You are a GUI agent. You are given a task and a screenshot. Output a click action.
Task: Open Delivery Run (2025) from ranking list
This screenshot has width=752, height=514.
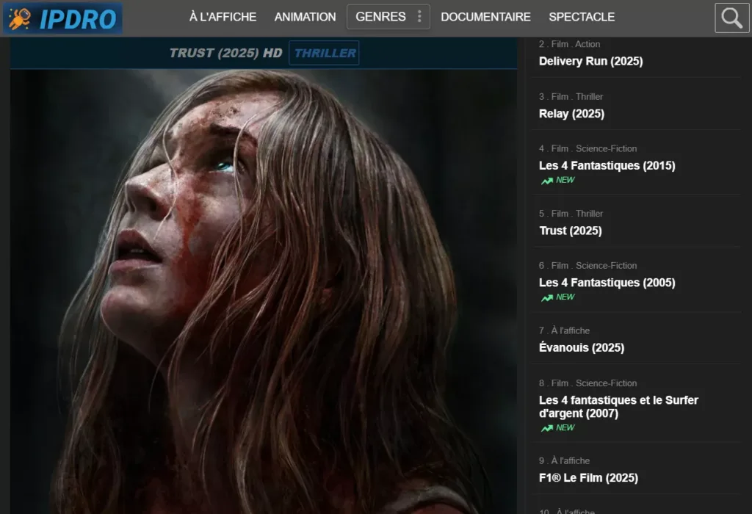(x=590, y=62)
